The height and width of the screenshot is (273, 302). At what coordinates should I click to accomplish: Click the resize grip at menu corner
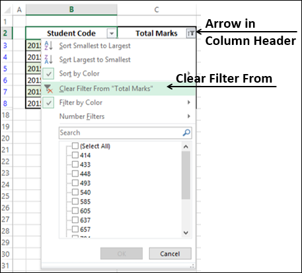click(x=192, y=266)
